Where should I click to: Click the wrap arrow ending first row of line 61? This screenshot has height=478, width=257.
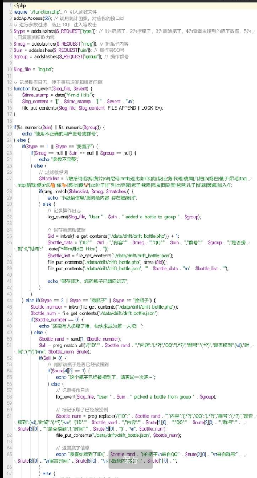pos(254,415)
